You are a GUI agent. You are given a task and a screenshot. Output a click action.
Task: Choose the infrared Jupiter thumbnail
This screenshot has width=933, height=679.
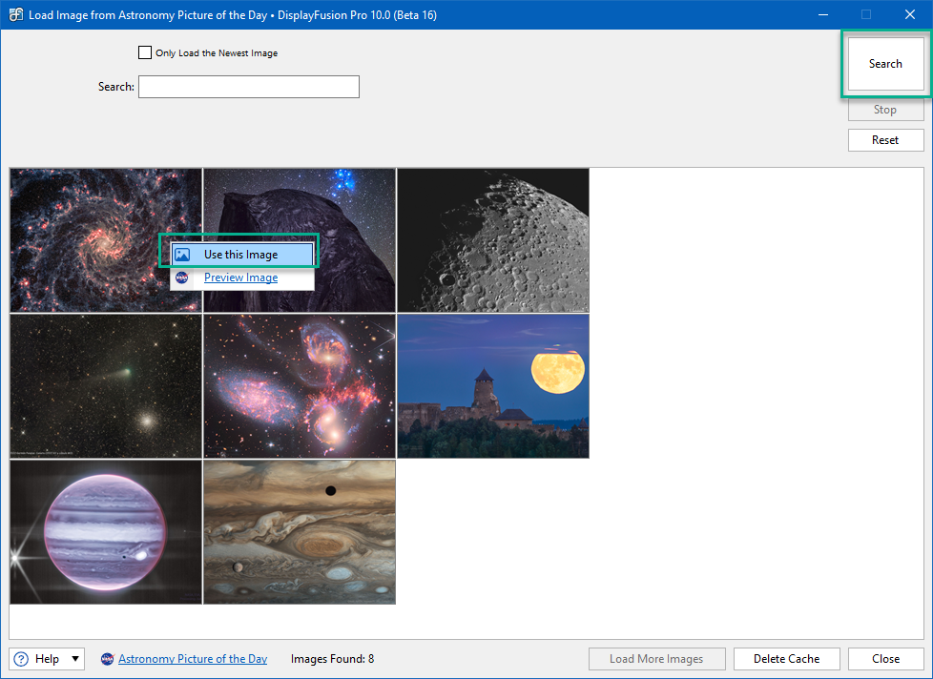[x=105, y=532]
